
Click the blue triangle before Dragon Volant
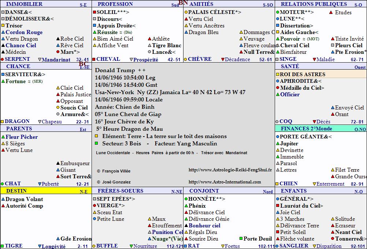click(x=3, y=200)
